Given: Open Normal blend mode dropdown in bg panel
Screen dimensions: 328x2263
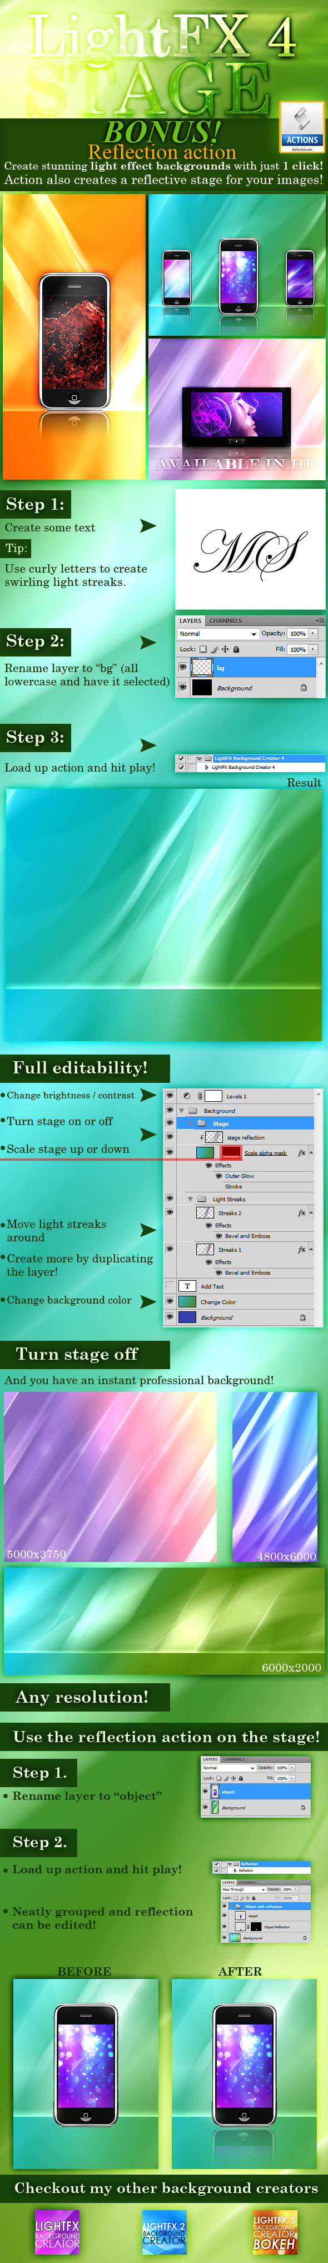Looking at the screenshot, I should click(x=218, y=634).
